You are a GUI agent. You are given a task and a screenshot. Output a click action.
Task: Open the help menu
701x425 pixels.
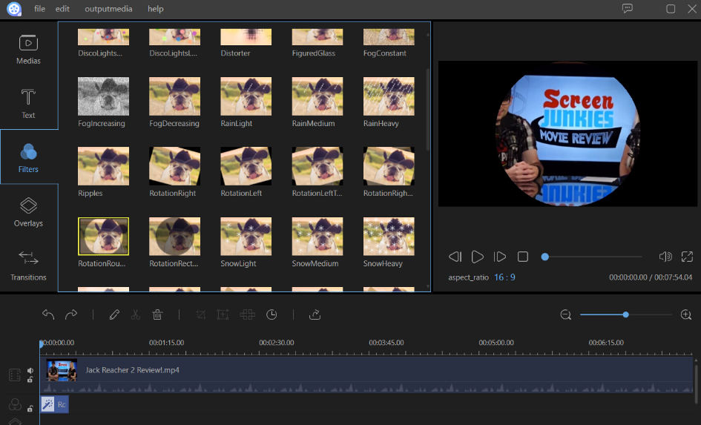coord(155,8)
